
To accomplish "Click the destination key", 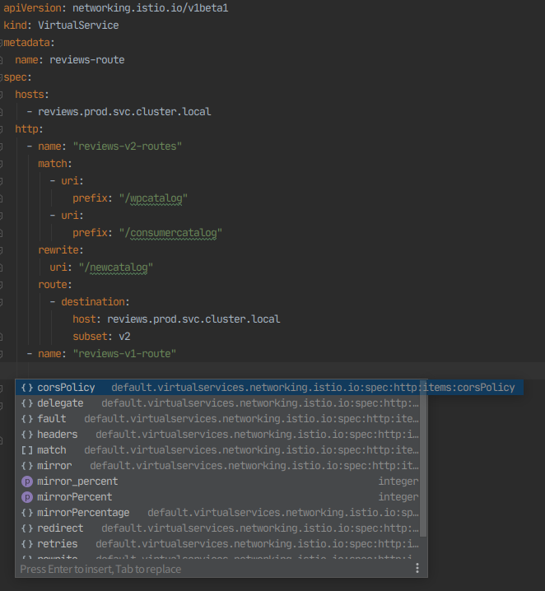I will 93,302.
